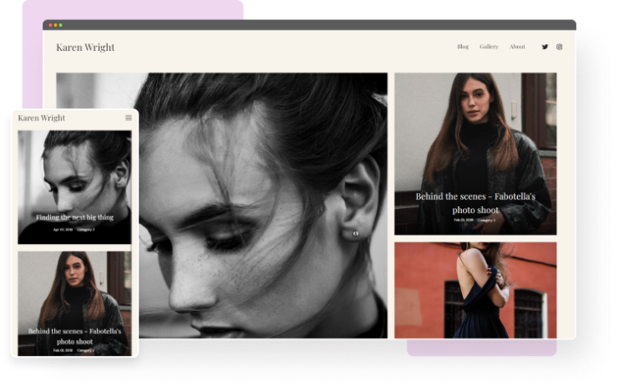
Task: Open mobile post Finding the next big thing
Action: 74,217
